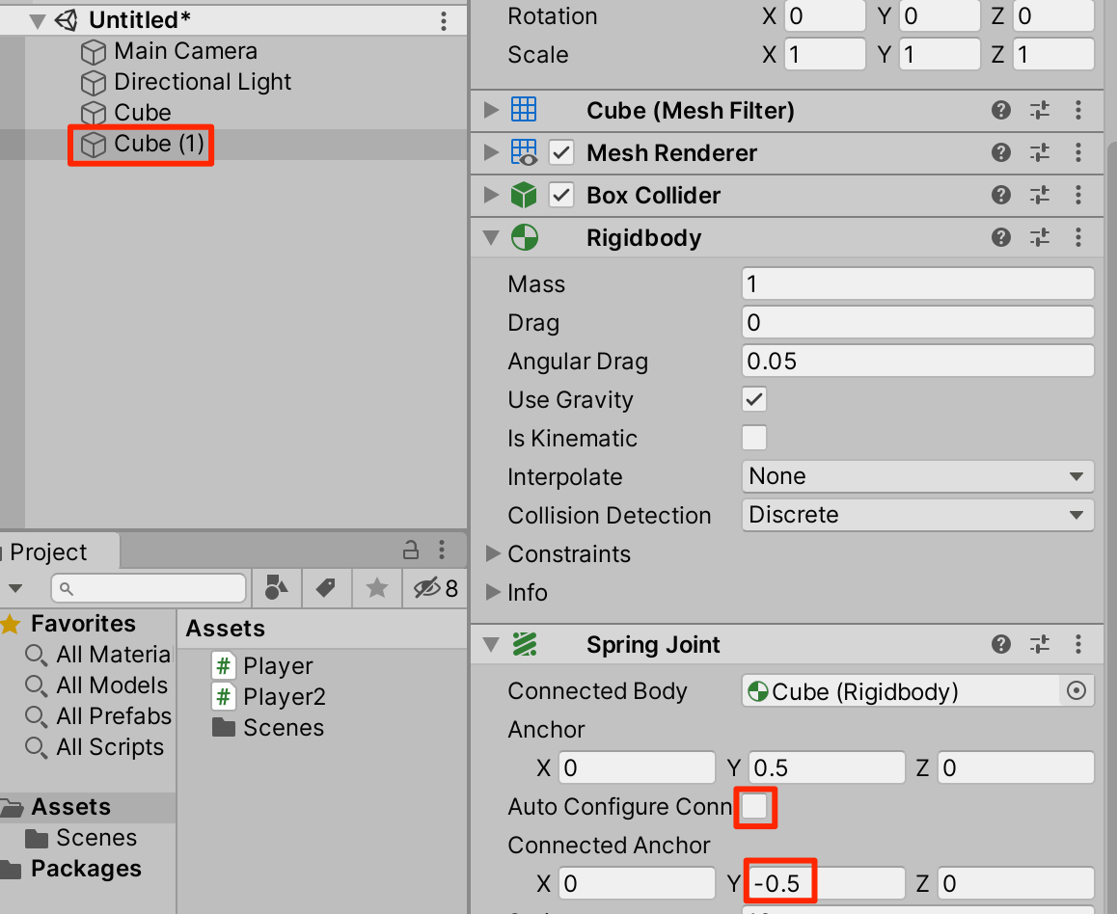Viewport: 1117px width, 914px height.
Task: Select All Prefabs favorite search
Action: (97, 716)
